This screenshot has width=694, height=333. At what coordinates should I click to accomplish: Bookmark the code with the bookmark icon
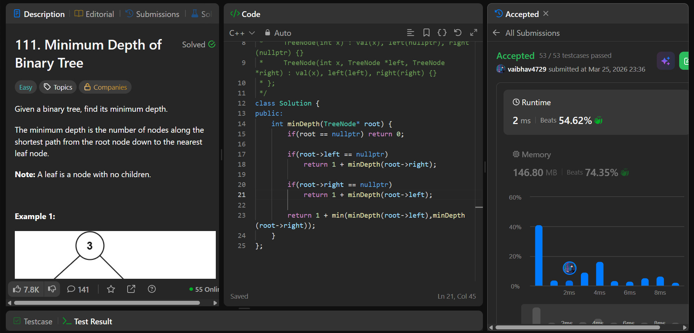coord(426,33)
